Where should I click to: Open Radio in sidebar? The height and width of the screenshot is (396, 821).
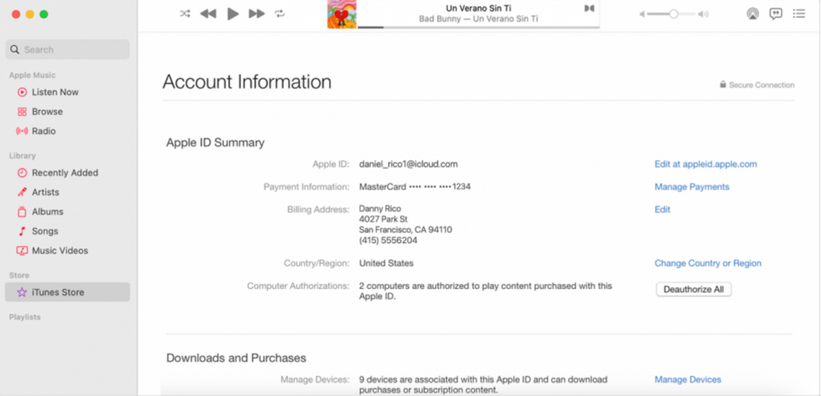43,131
